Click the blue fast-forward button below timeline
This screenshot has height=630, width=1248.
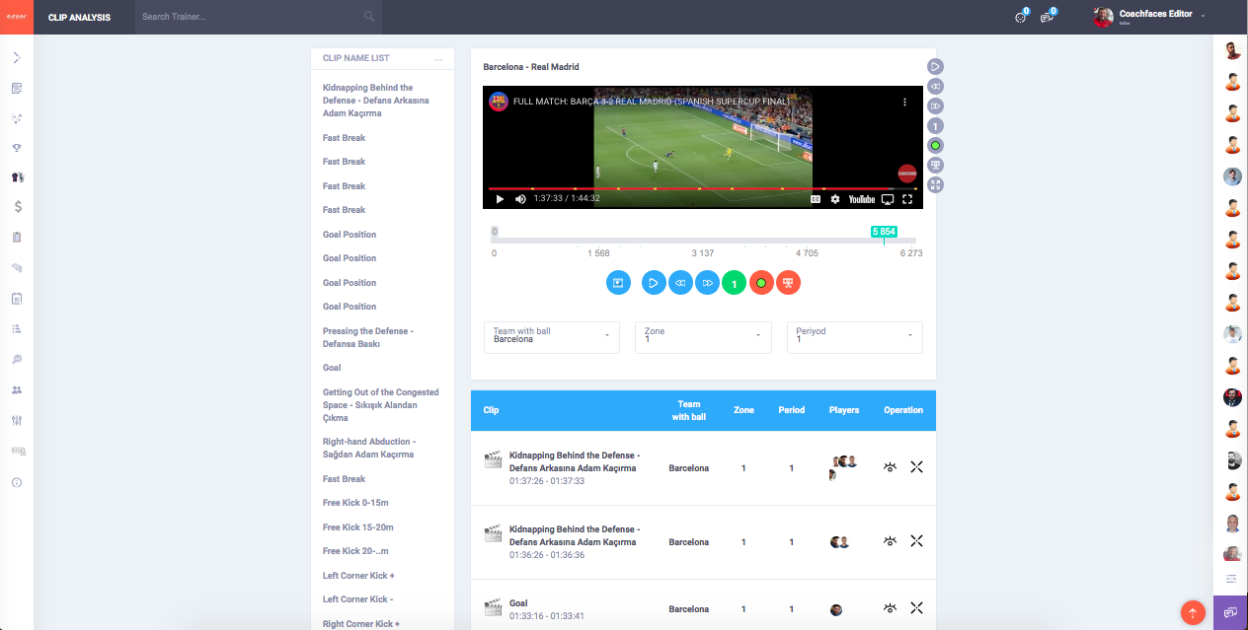[707, 283]
